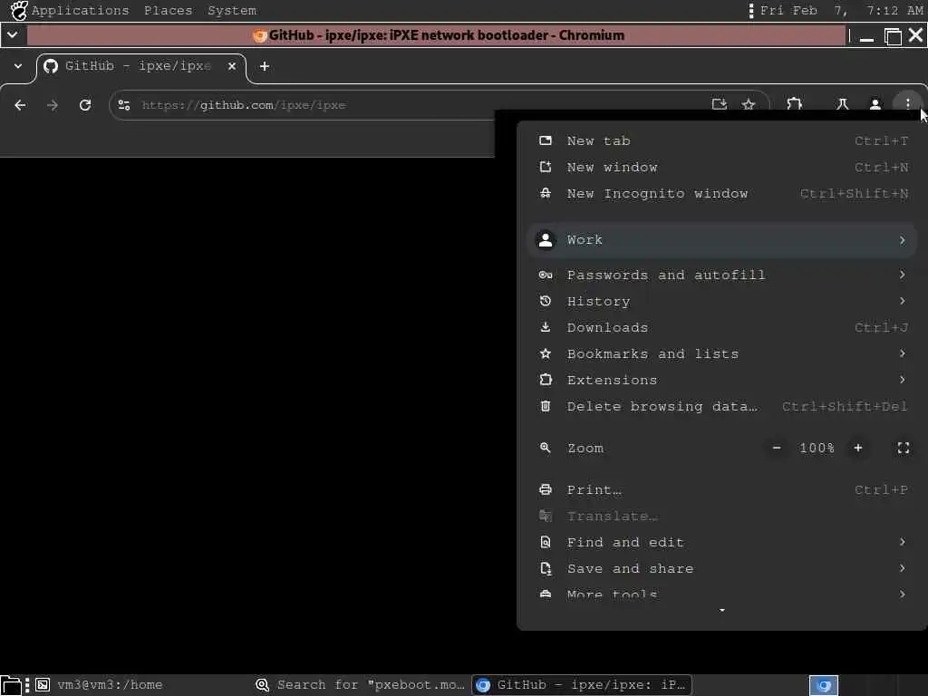928x696 pixels.
Task: View site information icon in address bar
Action: [124, 105]
